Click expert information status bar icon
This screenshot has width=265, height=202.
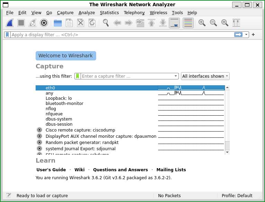(8, 195)
